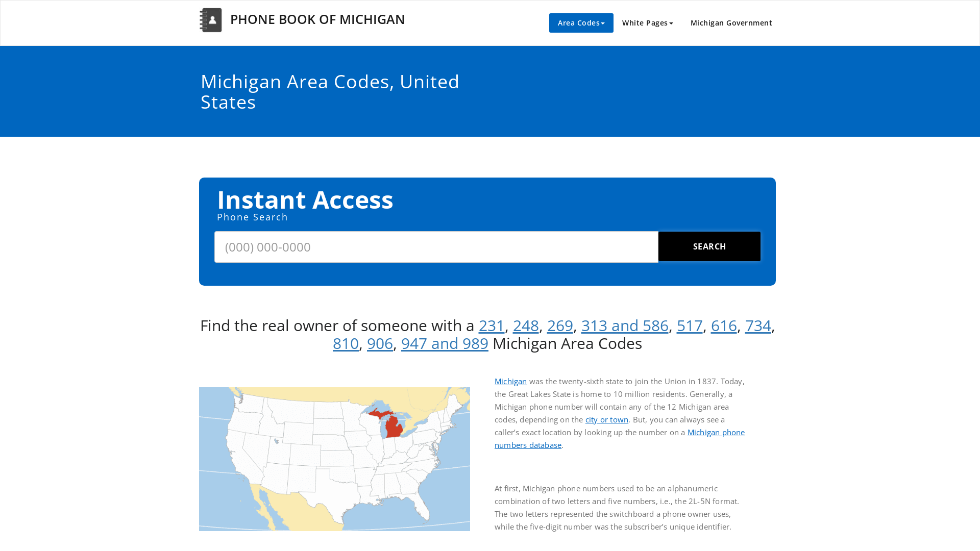The height and width of the screenshot is (551, 980).
Task: Go to the 269 area code page
Action: (560, 325)
